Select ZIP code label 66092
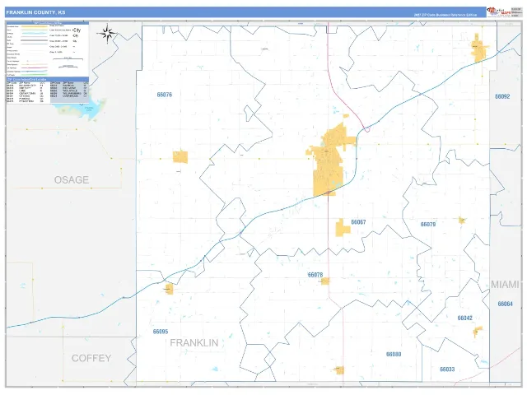The height and width of the screenshot is (395, 527). [502, 96]
